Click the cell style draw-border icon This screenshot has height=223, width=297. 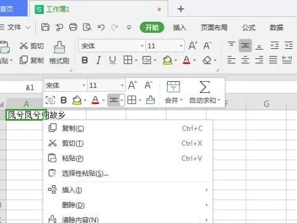point(147,60)
